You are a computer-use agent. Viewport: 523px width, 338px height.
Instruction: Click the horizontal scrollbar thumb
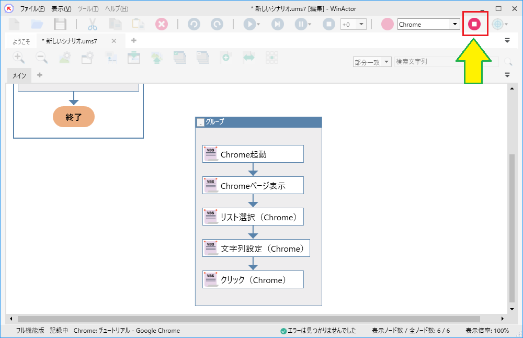(249, 319)
